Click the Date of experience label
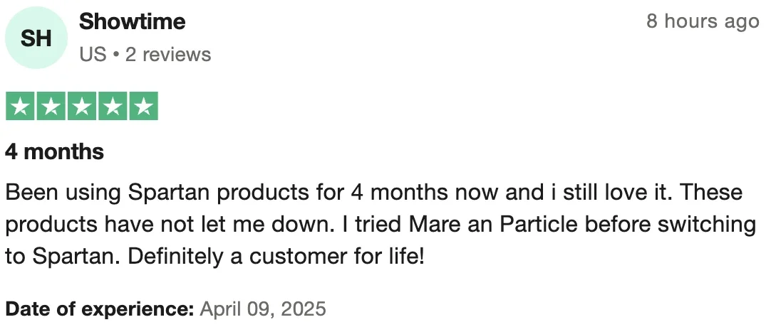 pyautogui.click(x=99, y=309)
